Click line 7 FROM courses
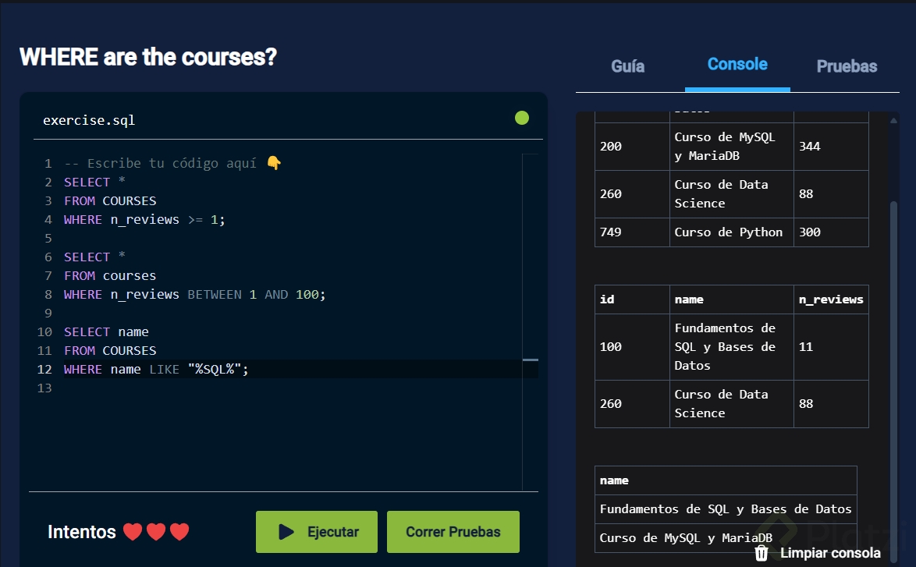916x567 pixels. point(110,275)
